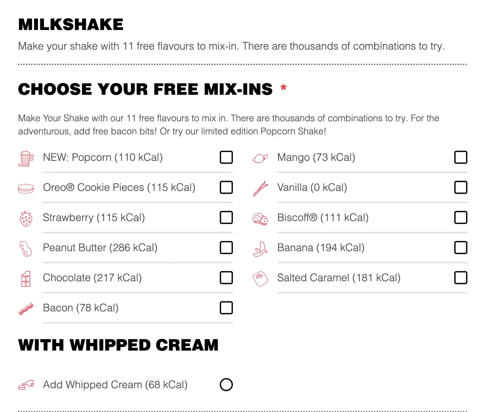486x412 pixels.
Task: Click the bacon strip icon
Action: tap(26, 309)
